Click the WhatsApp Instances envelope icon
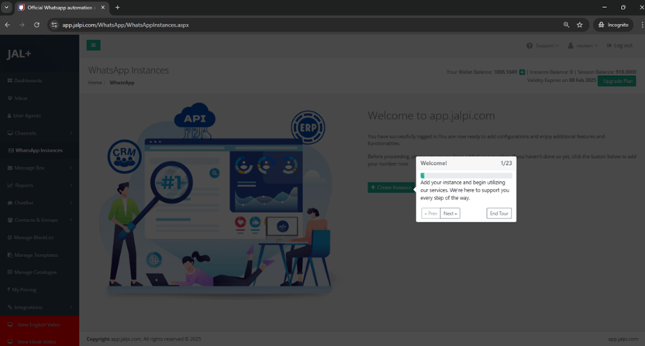 pyautogui.click(x=11, y=150)
